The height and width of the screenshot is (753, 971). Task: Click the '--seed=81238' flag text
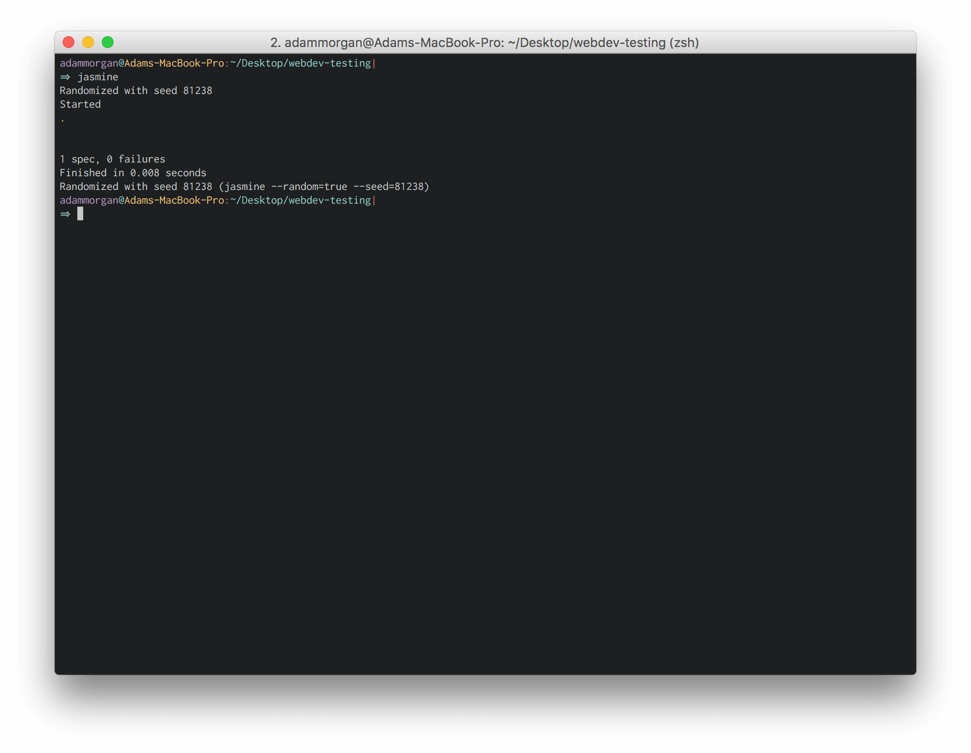(389, 187)
